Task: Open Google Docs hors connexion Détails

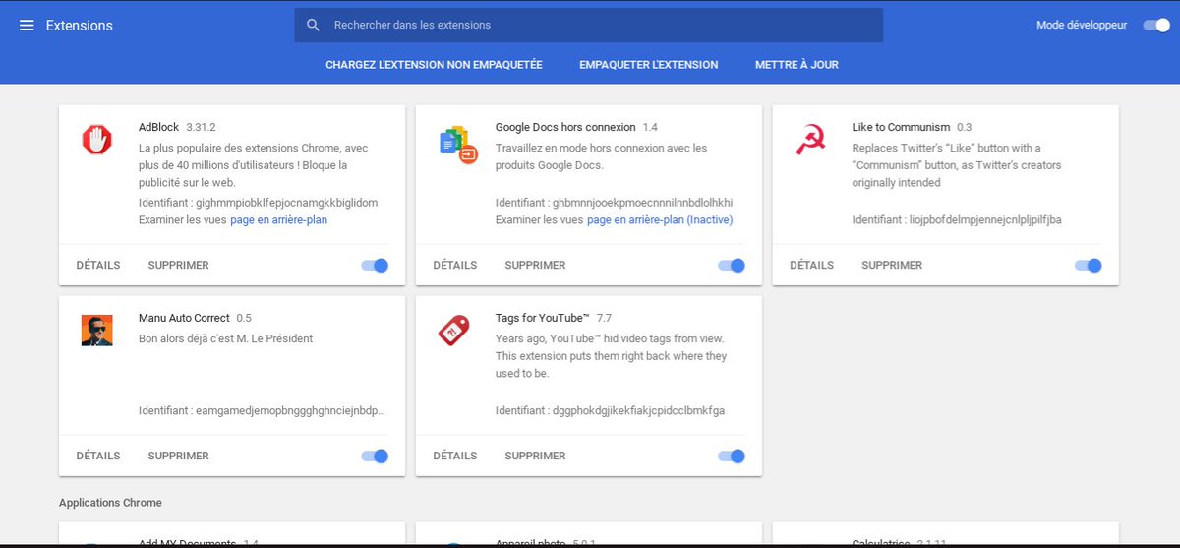Action: 455,265
